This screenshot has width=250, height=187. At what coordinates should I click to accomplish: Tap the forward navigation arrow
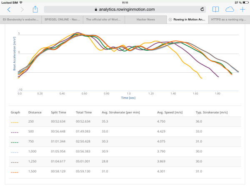tap(22, 10)
